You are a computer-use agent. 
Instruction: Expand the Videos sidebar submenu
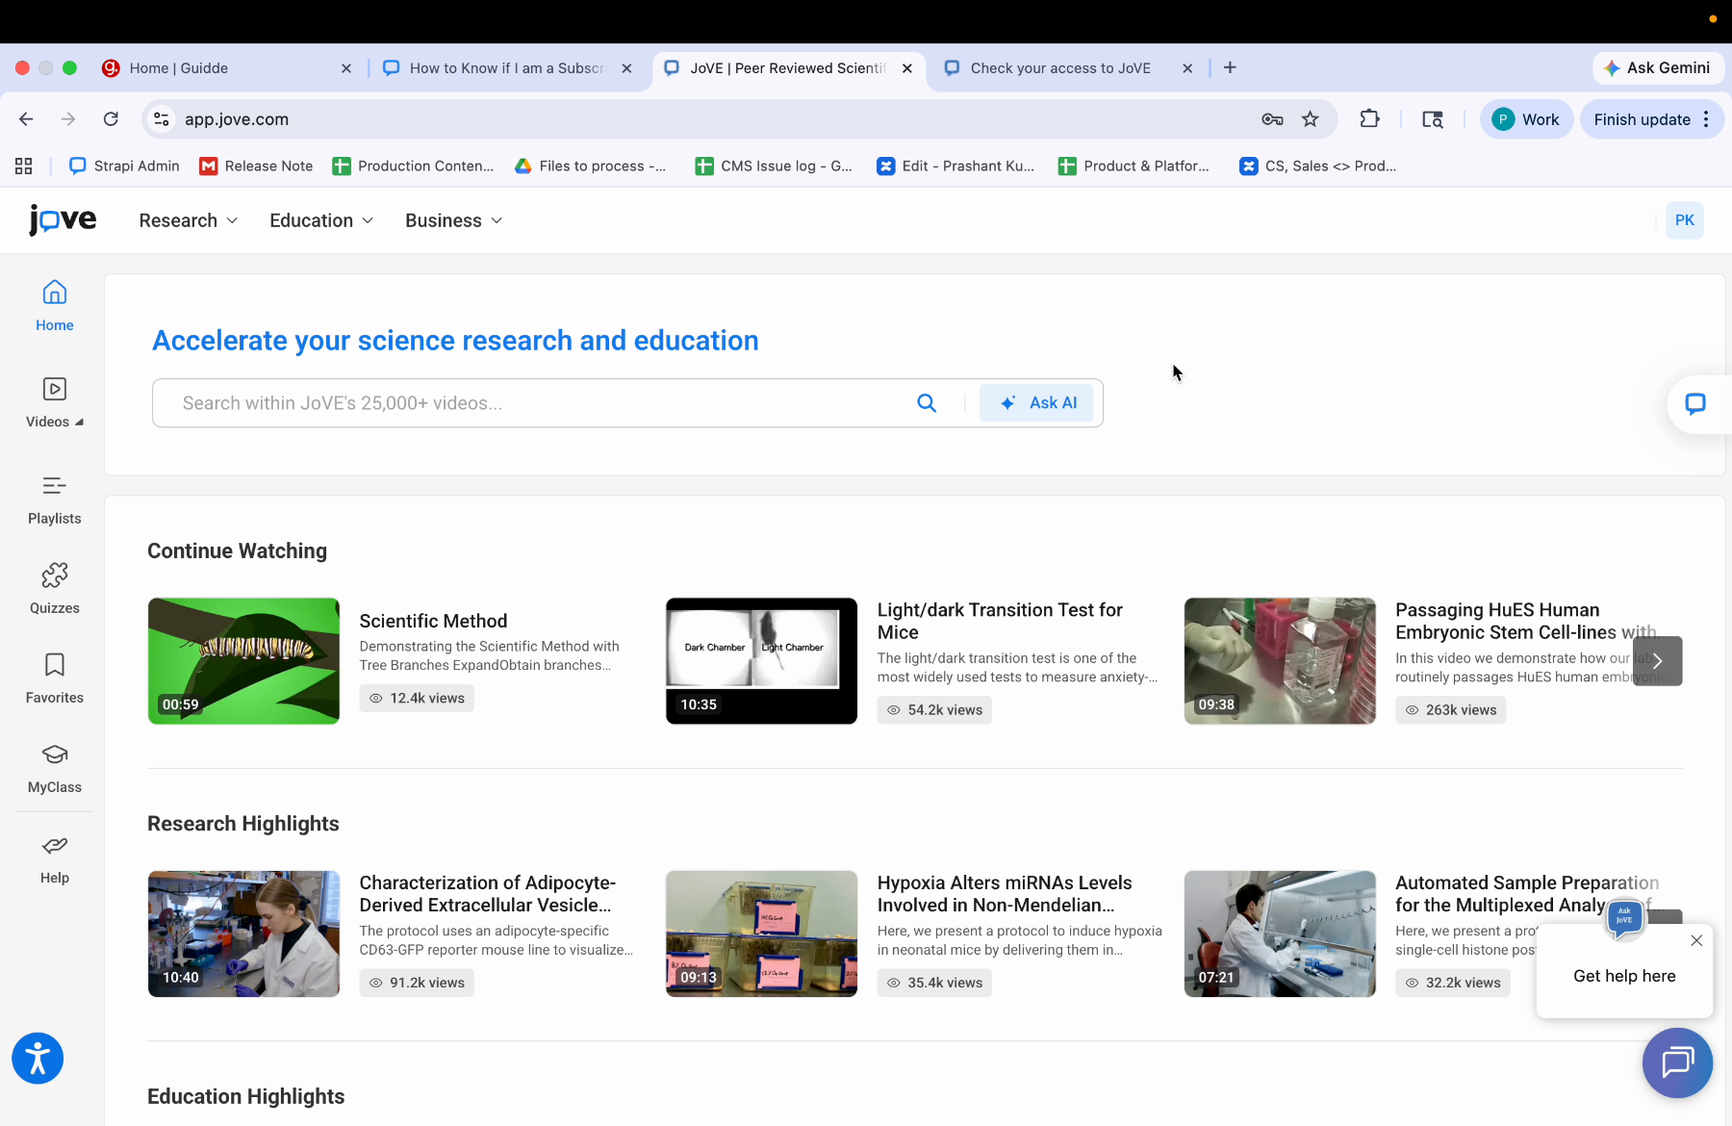coord(55,402)
